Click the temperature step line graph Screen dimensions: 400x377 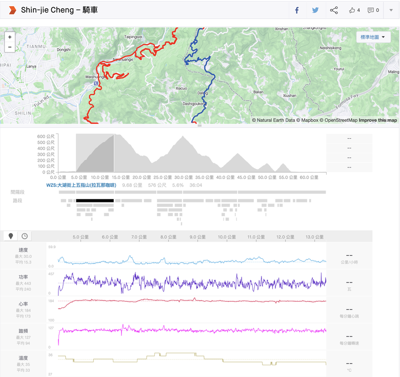tap(192, 359)
